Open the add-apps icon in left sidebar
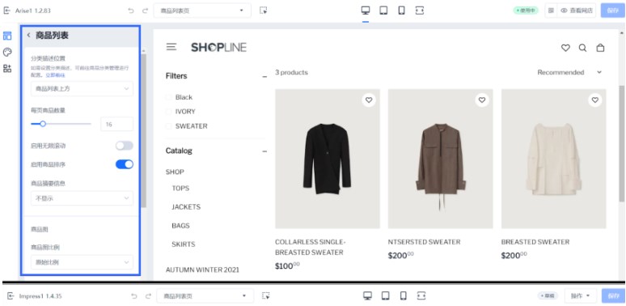Screen dimensions: 626x306 pos(7,68)
